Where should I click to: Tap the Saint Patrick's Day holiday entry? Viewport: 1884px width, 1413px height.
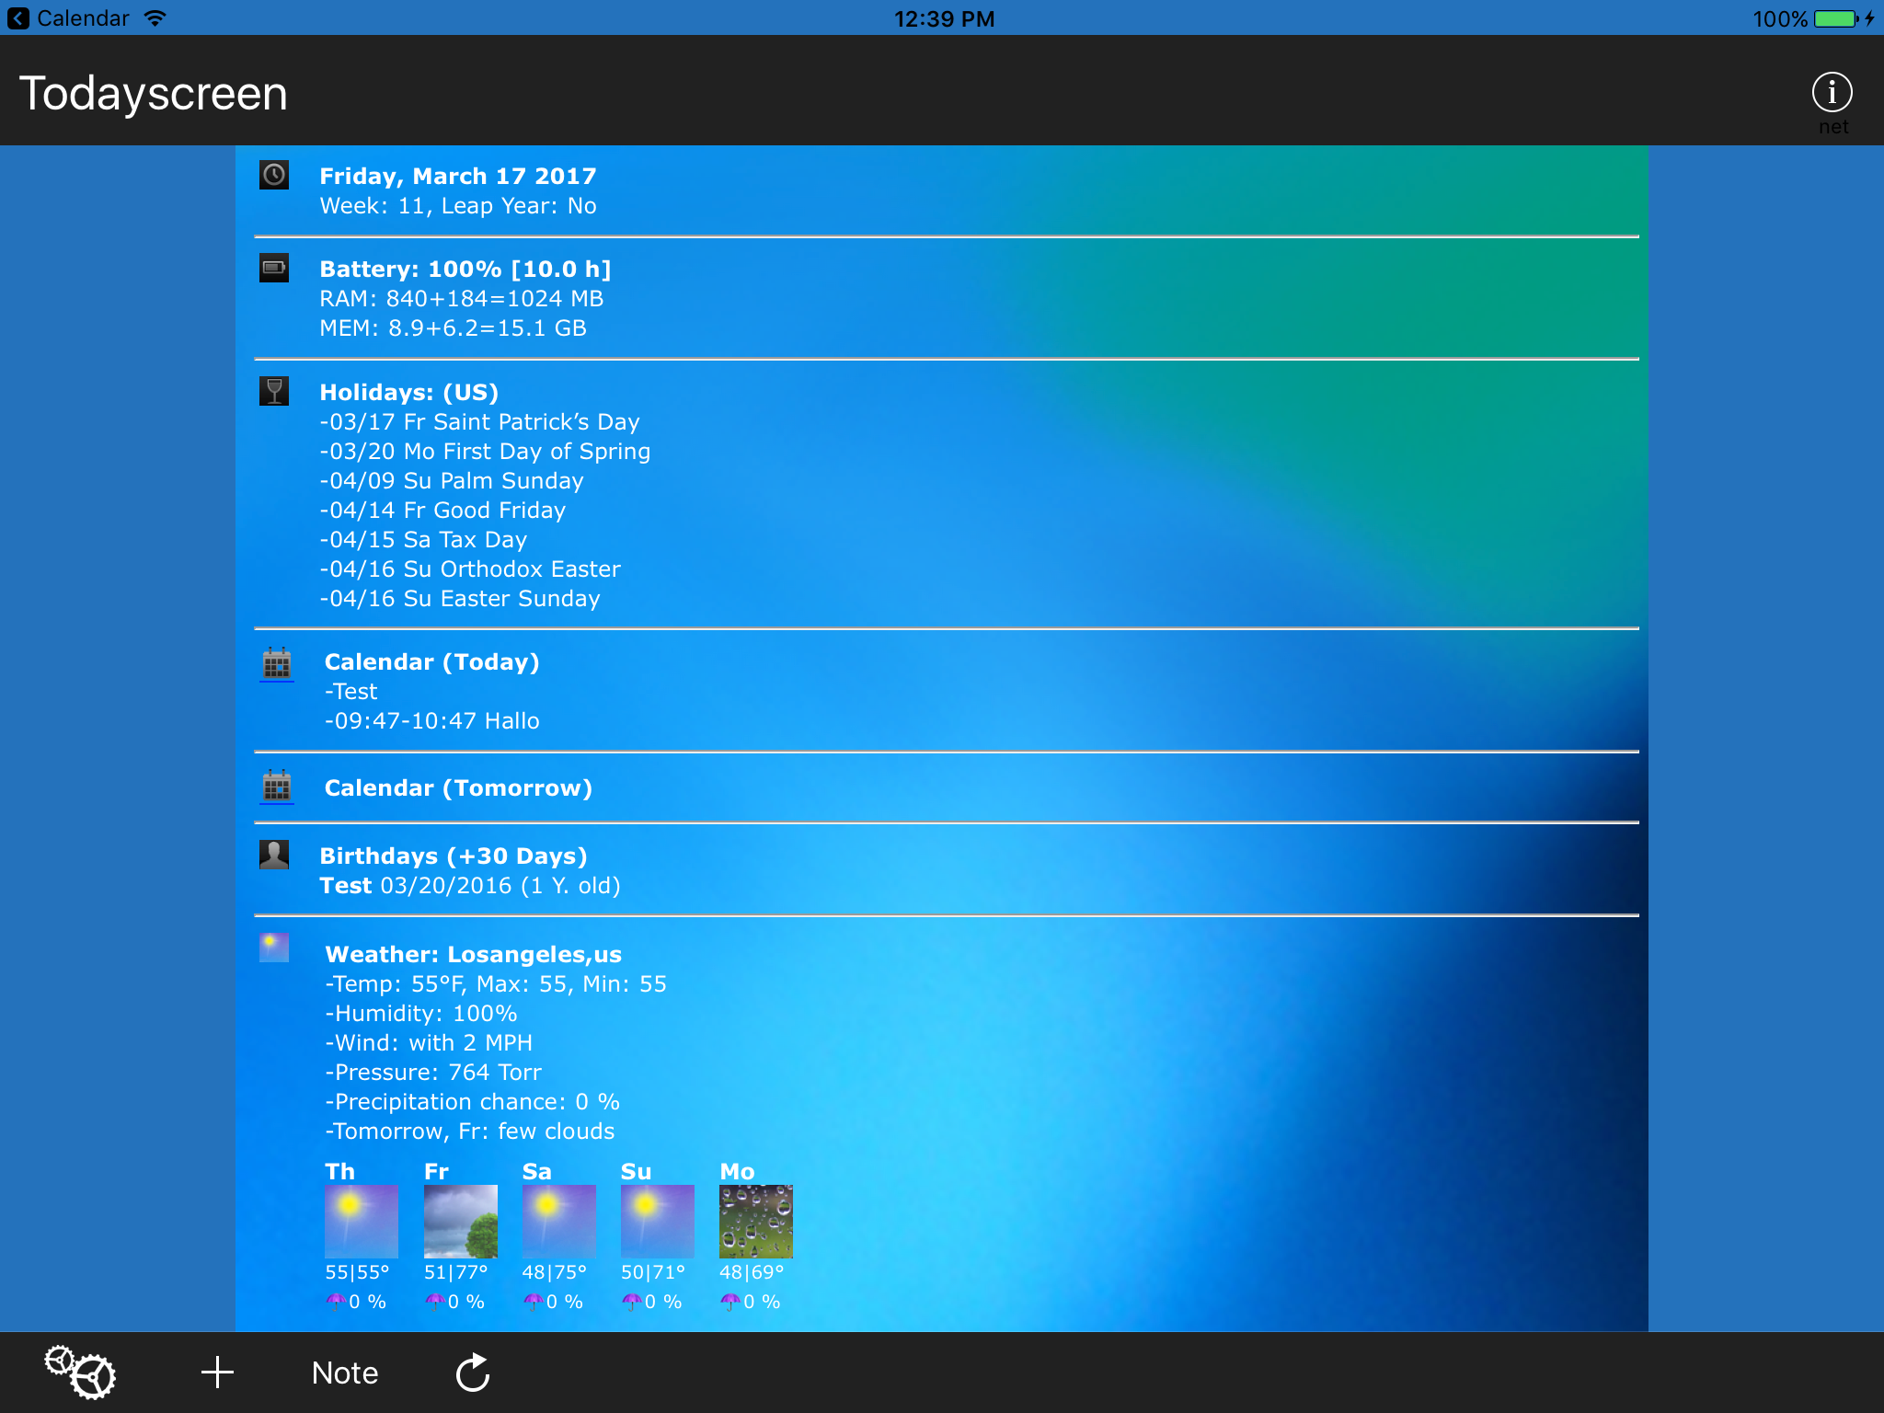click(479, 422)
